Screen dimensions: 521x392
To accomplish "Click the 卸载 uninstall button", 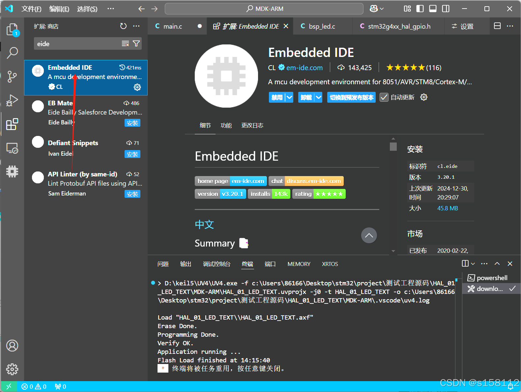I will [x=306, y=97].
